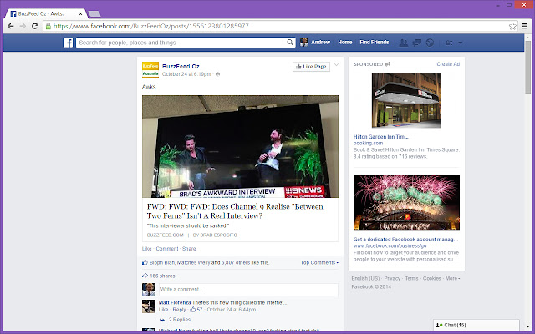Image resolution: width=535 pixels, height=334 pixels.
Task: Open the messages icon in header
Action: point(416,43)
